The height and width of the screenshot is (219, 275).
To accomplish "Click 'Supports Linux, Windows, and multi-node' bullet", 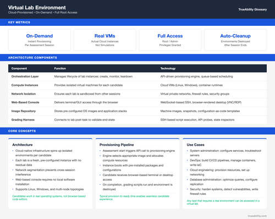I will tap(50, 189).
